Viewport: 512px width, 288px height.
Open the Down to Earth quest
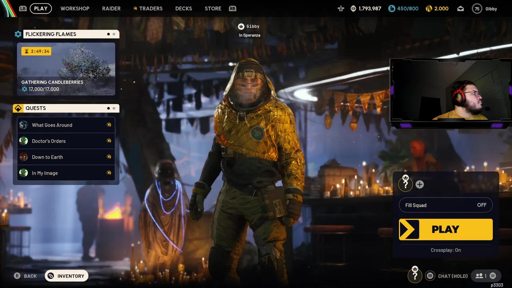click(66, 157)
